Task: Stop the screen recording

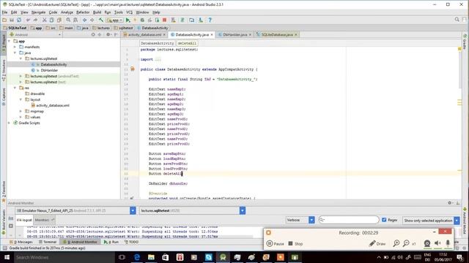Action: tap(295, 243)
